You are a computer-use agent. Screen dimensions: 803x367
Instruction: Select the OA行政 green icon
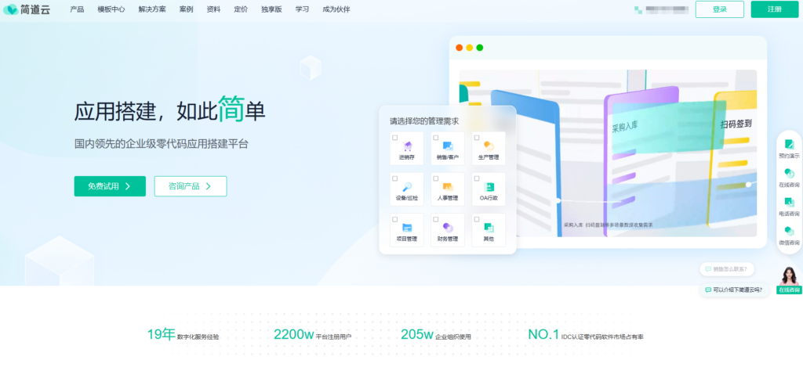[489, 187]
